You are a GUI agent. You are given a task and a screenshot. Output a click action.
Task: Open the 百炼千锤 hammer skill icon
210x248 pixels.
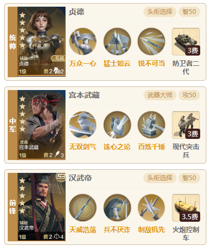[x=151, y=125]
